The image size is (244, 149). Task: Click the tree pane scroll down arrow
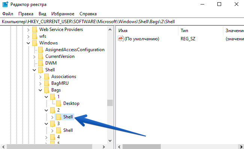(x=110, y=141)
